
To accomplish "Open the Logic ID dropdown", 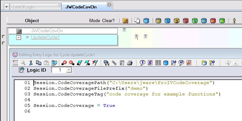I will tap(69, 70).
